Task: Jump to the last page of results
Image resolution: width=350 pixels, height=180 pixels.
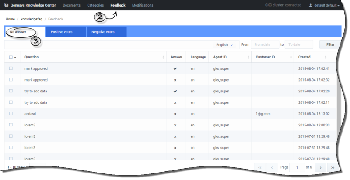Action: 333,167
